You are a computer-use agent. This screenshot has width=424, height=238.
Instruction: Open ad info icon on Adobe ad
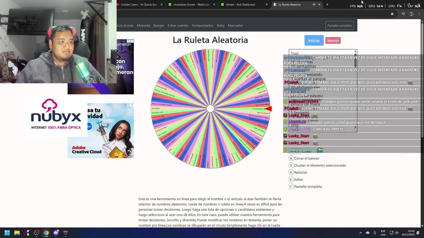[x=129, y=105]
